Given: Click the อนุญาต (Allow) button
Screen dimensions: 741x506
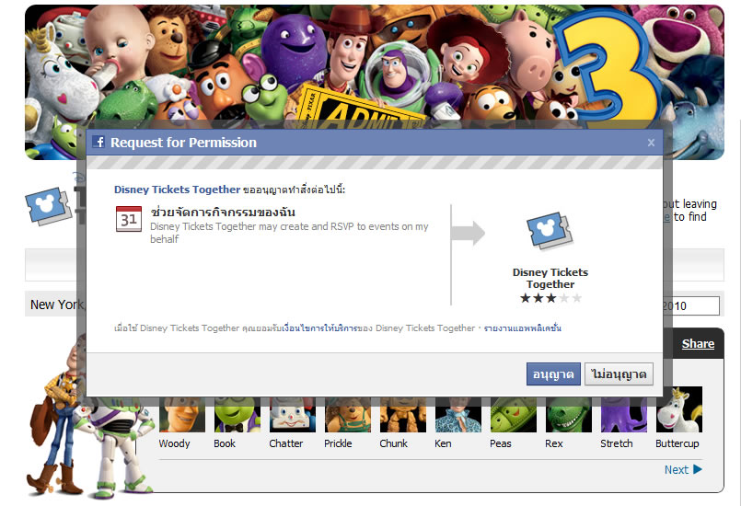Looking at the screenshot, I should pyautogui.click(x=553, y=374).
